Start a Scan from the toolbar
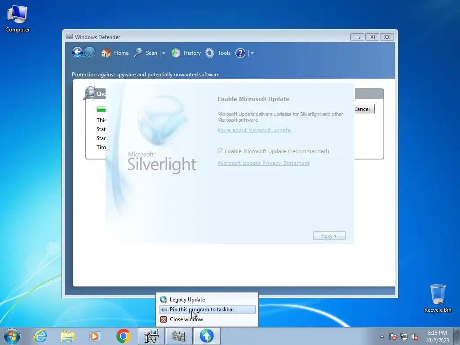Screen dimensions: 460x345 coord(146,53)
